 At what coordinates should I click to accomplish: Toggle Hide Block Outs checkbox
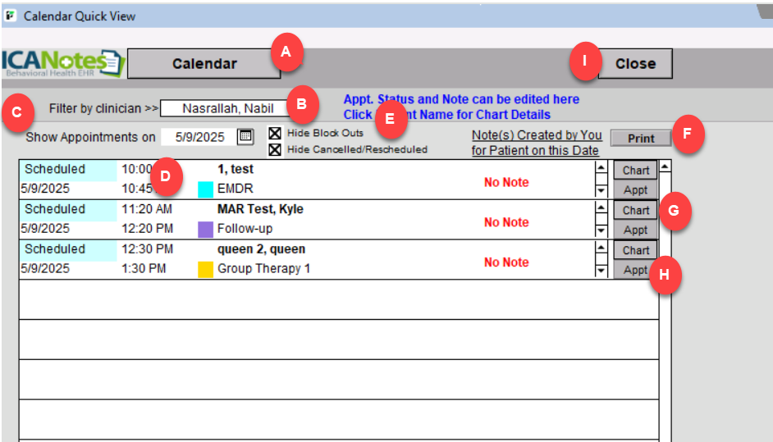[275, 133]
